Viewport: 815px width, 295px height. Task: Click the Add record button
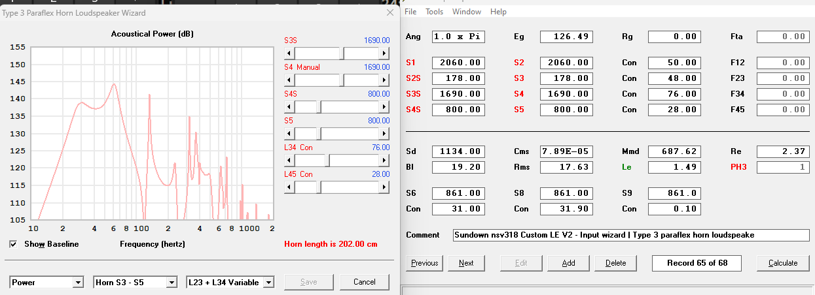(569, 263)
